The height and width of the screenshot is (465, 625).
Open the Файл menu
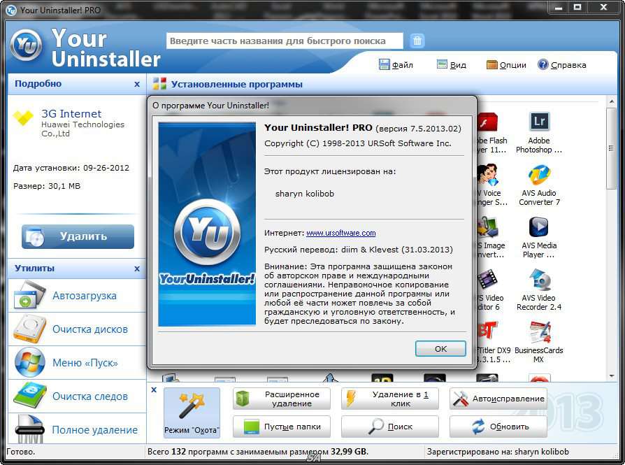[x=396, y=65]
